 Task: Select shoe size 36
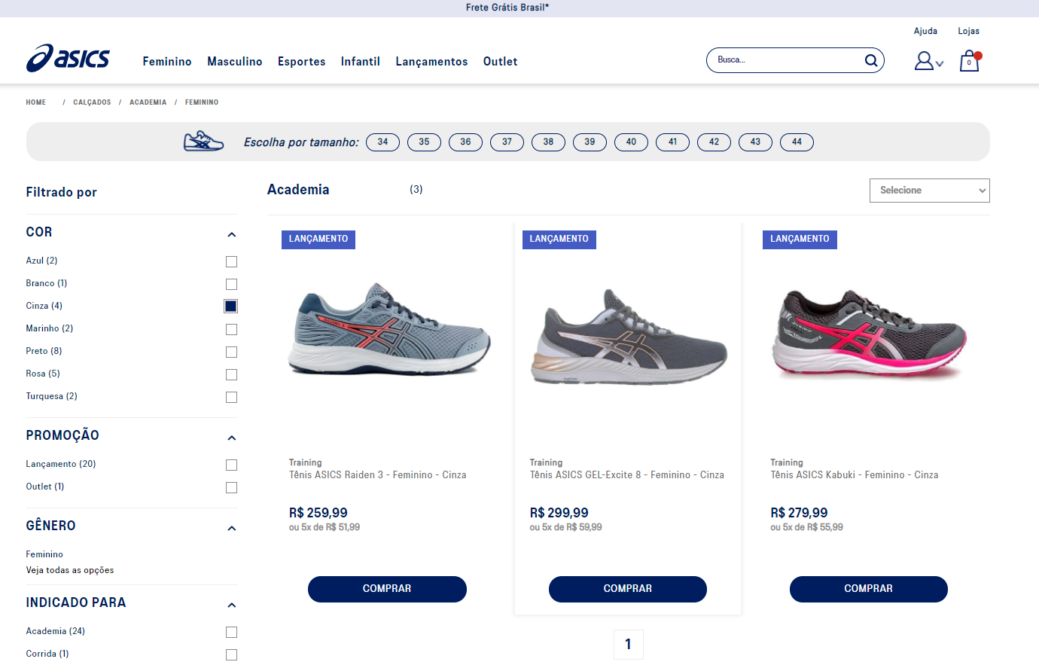tap(465, 142)
